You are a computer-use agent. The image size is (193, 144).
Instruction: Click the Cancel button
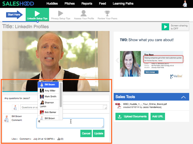coord(86,133)
